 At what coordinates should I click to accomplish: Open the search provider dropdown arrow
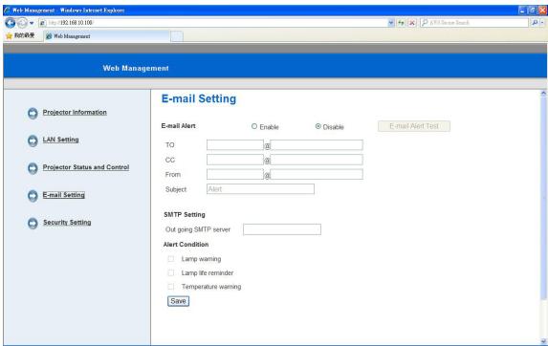pos(542,23)
